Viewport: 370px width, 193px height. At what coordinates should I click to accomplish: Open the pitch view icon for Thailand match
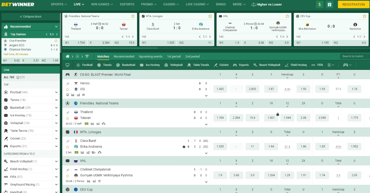pyautogui.click(x=87, y=123)
